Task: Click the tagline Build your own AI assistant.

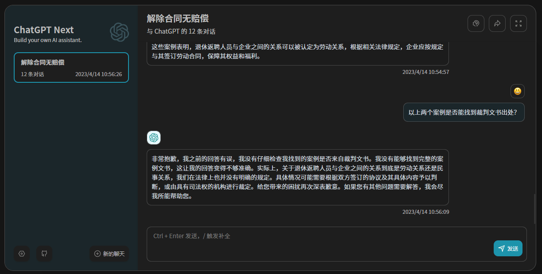Action: click(x=48, y=40)
